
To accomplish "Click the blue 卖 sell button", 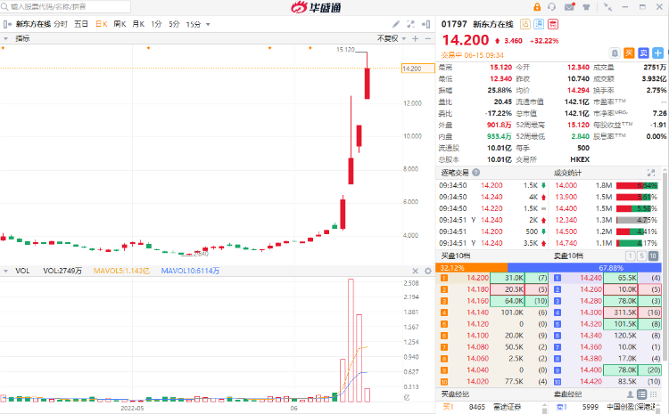I will pyautogui.click(x=643, y=53).
